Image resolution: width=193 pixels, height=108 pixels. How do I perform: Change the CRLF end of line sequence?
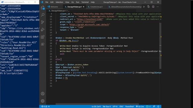[121, 106]
